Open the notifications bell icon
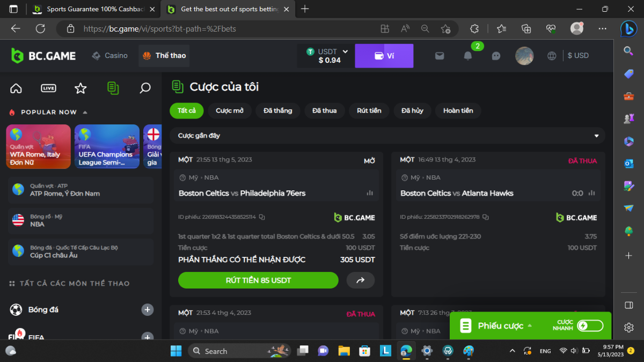The width and height of the screenshot is (644, 362). (468, 56)
